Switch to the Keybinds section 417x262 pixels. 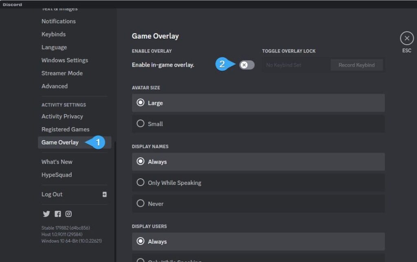coord(53,34)
